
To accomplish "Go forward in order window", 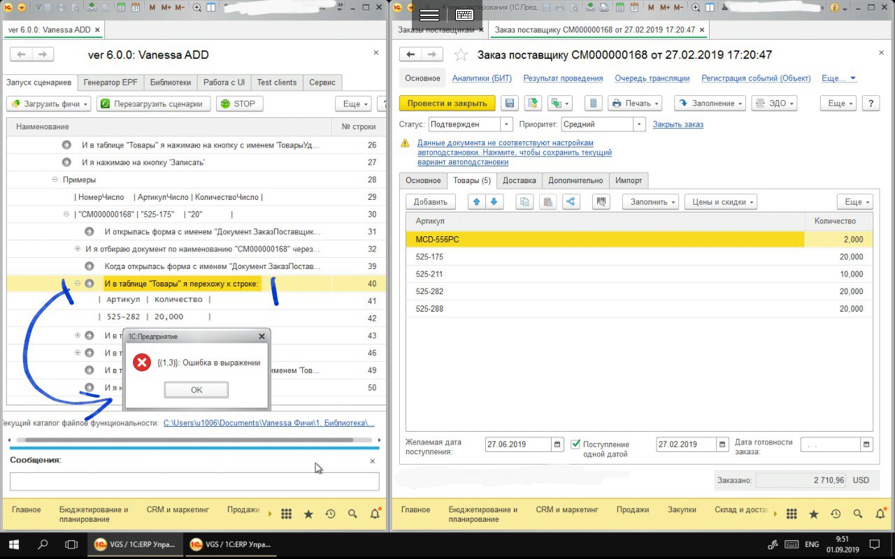I will pyautogui.click(x=432, y=55).
